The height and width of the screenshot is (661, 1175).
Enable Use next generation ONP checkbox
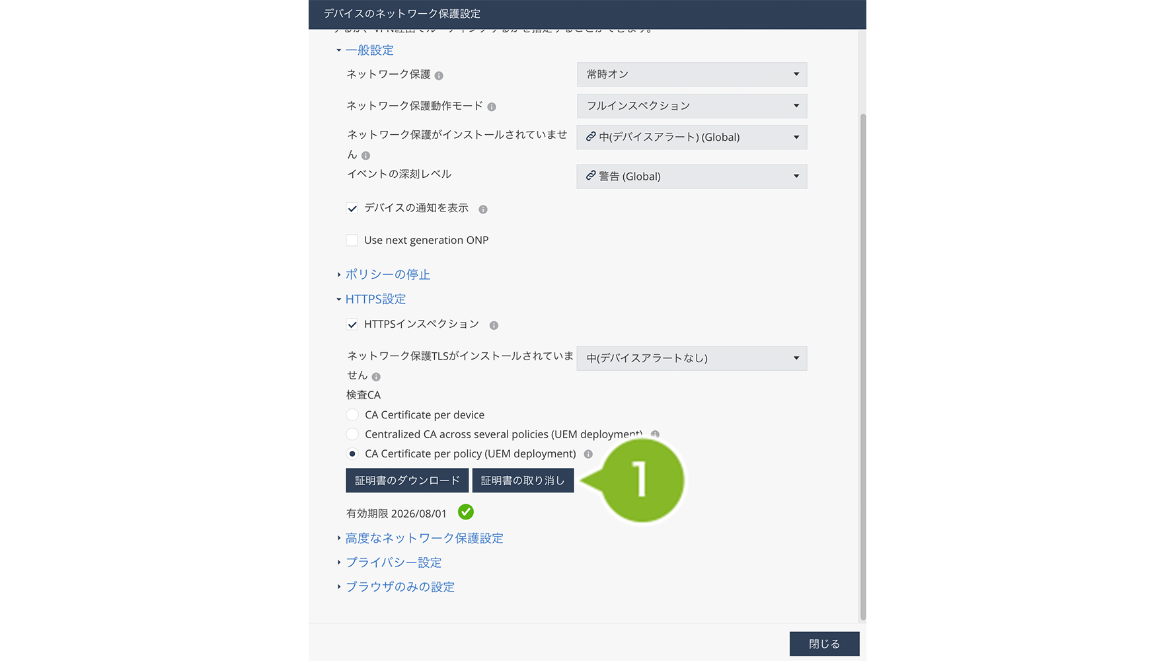352,240
